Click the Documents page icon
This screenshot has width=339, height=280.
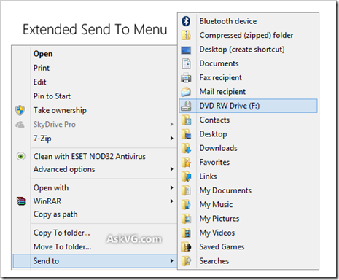coord(187,63)
